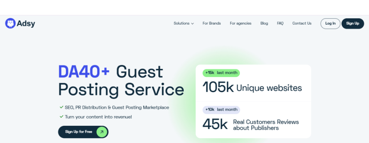
Task: Click the 45k Real Customers Reviews stat
Action: (x=251, y=125)
